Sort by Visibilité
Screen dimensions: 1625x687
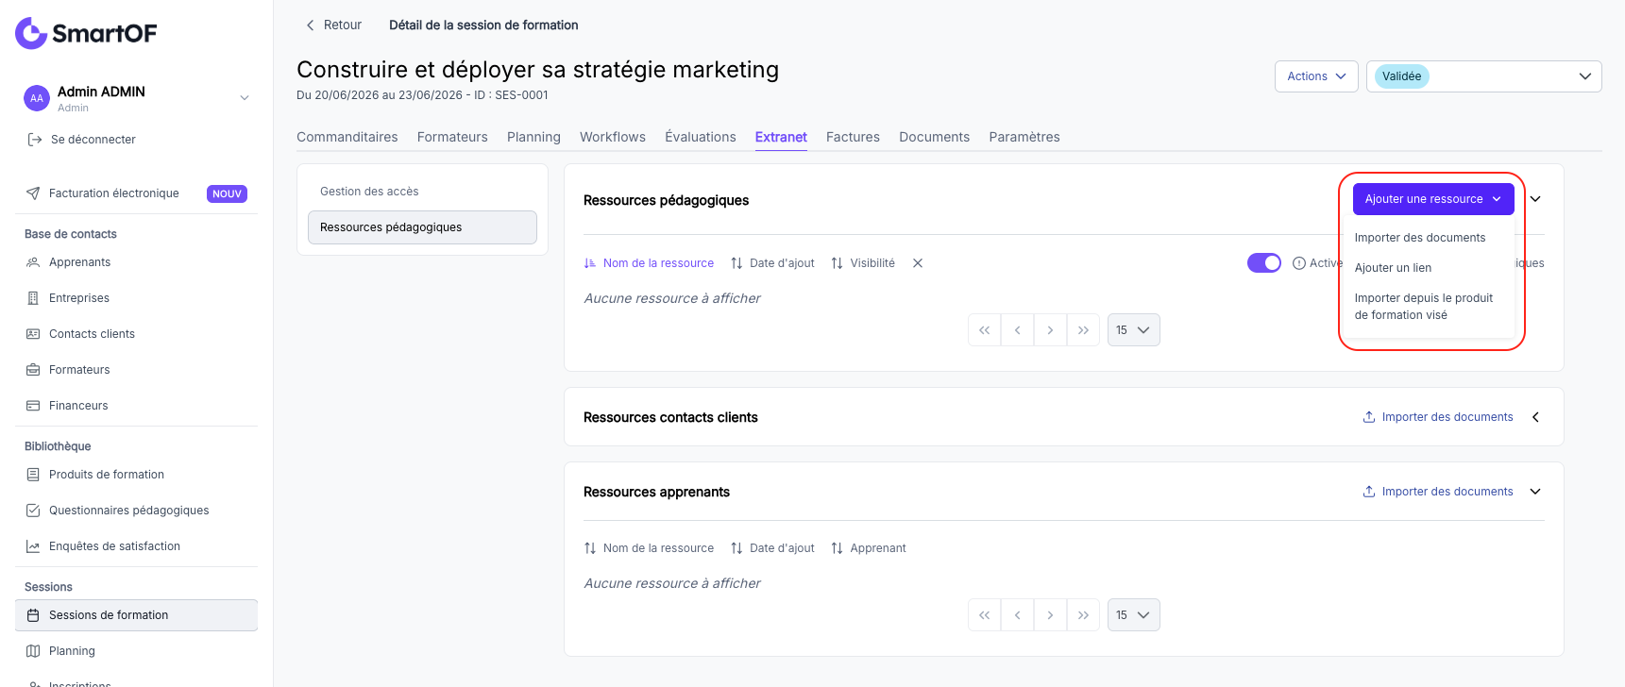863,263
